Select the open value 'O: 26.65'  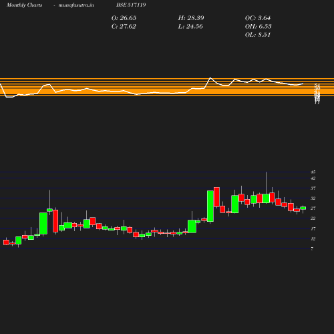(124, 18)
